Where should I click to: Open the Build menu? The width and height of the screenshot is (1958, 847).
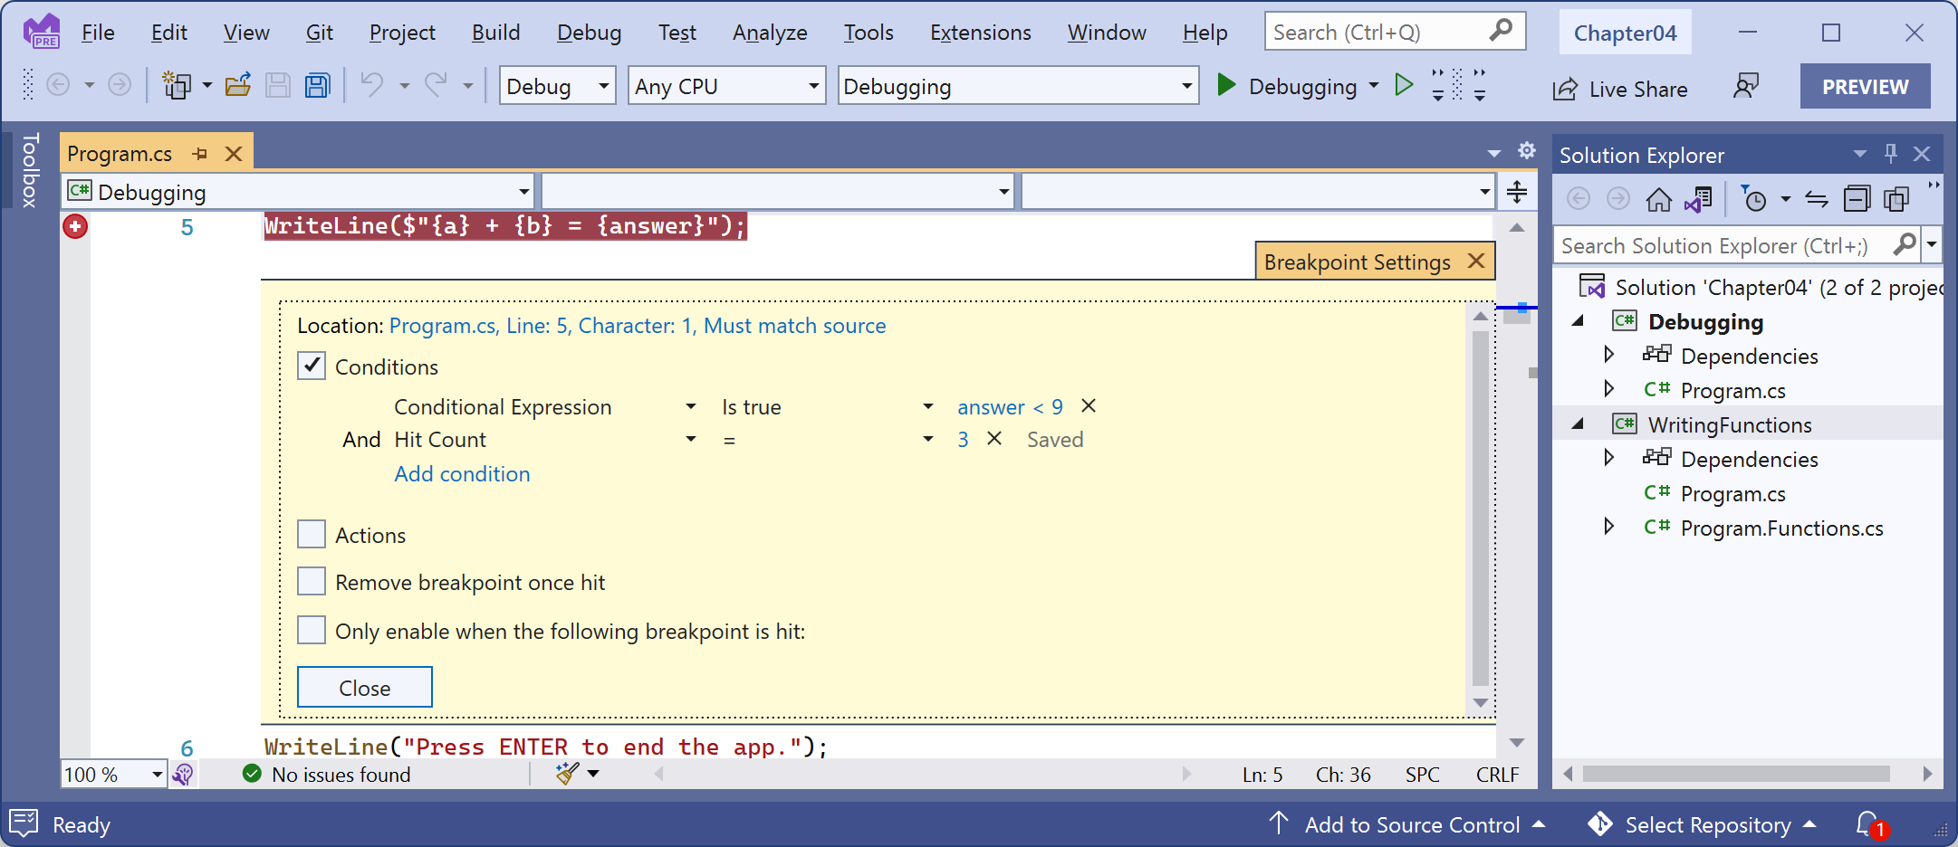495,33
